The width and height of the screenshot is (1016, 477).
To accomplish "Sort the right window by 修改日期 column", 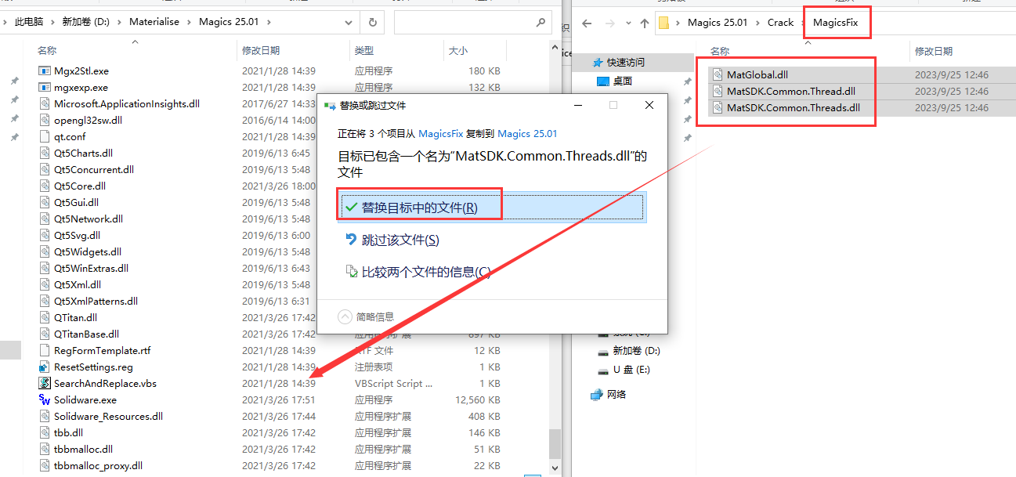I will (x=934, y=52).
